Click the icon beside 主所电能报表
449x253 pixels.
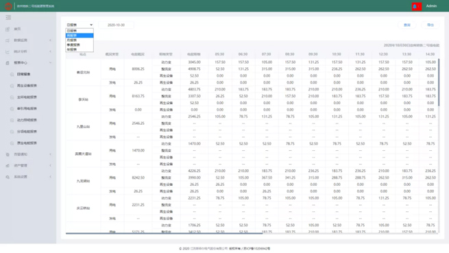[x=12, y=97]
